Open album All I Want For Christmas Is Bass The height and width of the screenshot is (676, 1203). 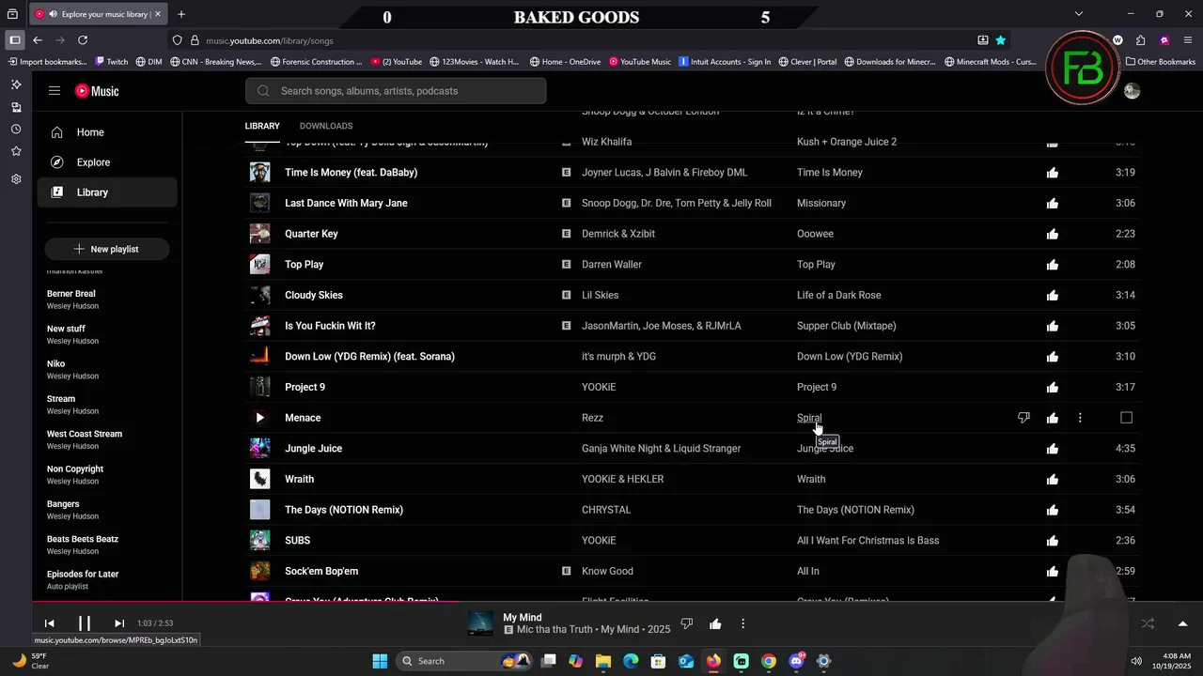[x=867, y=541]
